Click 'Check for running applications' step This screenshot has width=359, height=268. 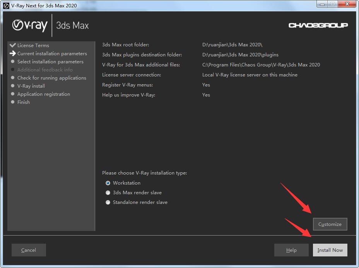[x=52, y=78]
